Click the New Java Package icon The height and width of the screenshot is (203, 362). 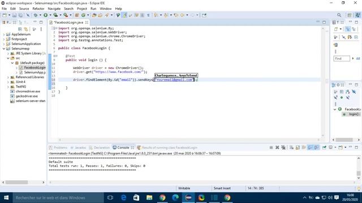point(77,15)
